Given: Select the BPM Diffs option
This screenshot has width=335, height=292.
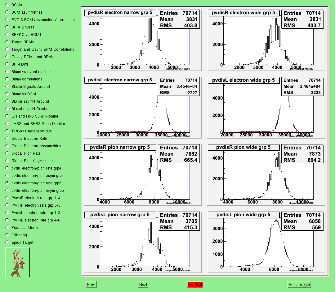Looking at the screenshot, I should 7,64.
